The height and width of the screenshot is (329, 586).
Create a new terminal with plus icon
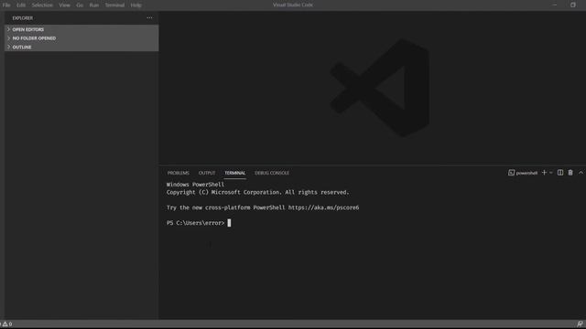[x=544, y=173]
